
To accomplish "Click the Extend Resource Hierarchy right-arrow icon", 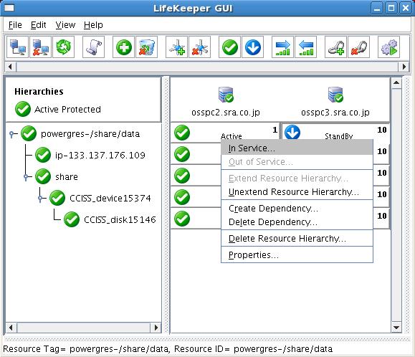I will coord(282,47).
